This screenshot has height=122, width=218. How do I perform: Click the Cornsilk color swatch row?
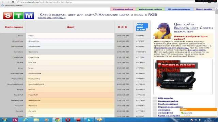click(70, 111)
